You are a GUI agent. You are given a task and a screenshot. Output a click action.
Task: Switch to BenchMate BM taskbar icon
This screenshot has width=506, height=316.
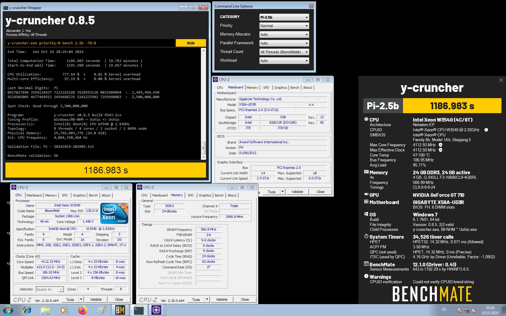click(x=120, y=310)
